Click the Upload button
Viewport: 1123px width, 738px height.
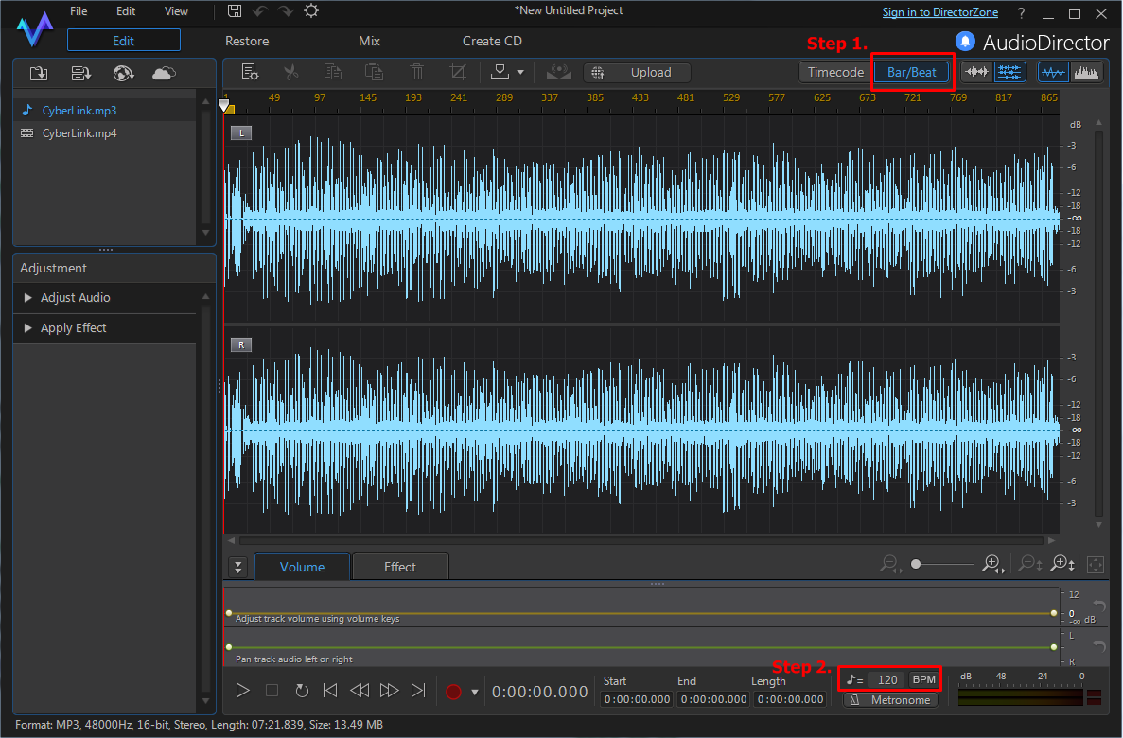[x=638, y=72]
